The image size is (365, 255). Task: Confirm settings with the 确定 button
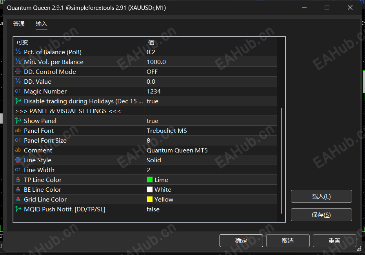241,240
